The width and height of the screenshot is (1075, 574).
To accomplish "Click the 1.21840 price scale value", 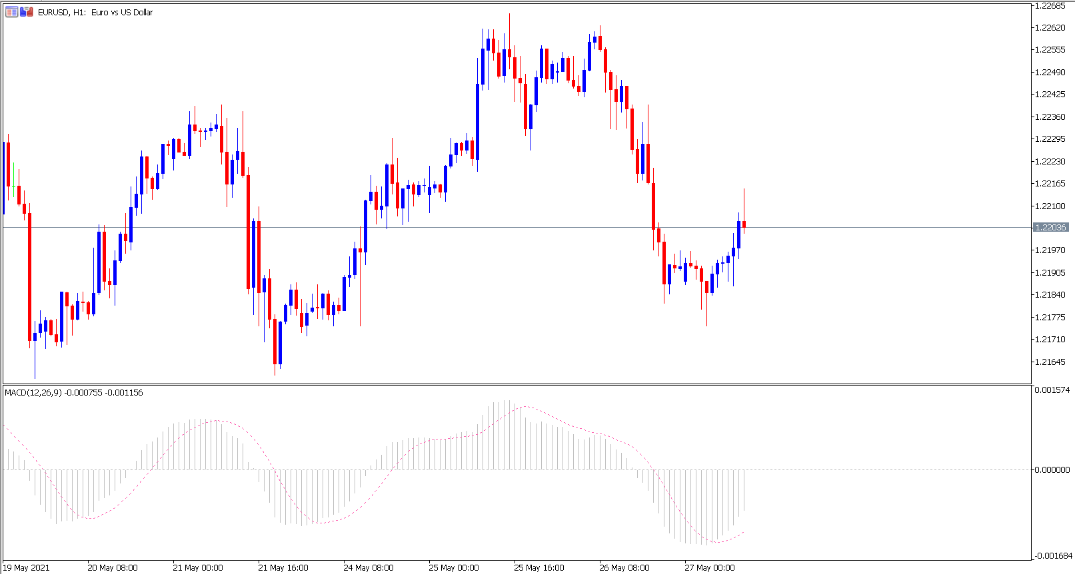I will [1050, 295].
